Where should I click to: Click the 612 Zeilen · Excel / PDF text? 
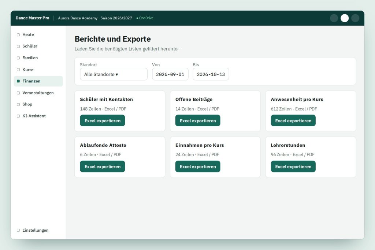(294, 109)
